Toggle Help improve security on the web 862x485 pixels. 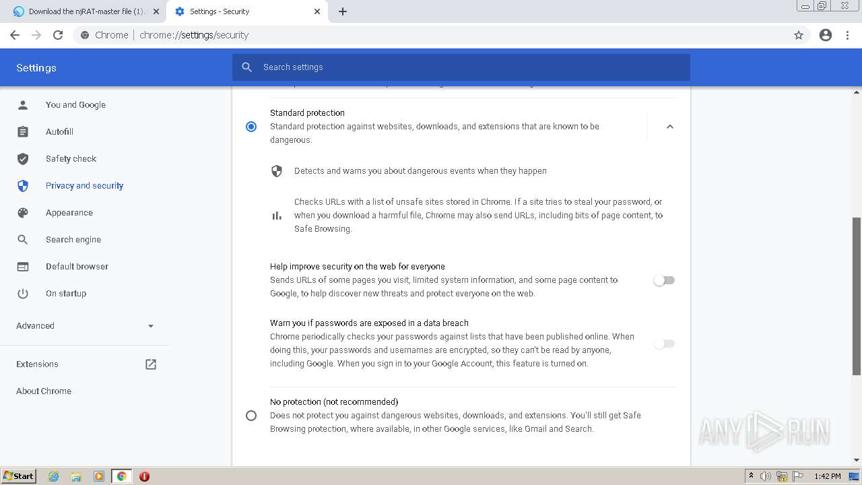(664, 280)
